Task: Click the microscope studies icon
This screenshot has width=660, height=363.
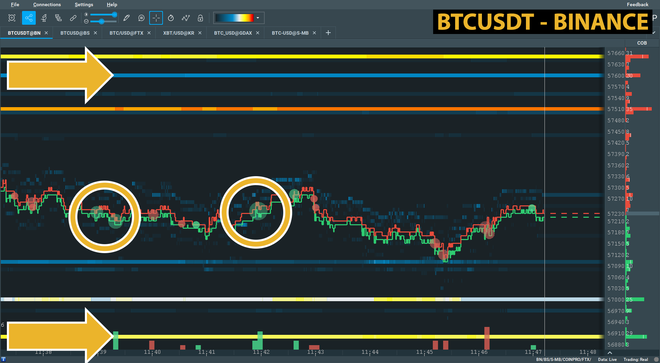Action: (x=44, y=18)
